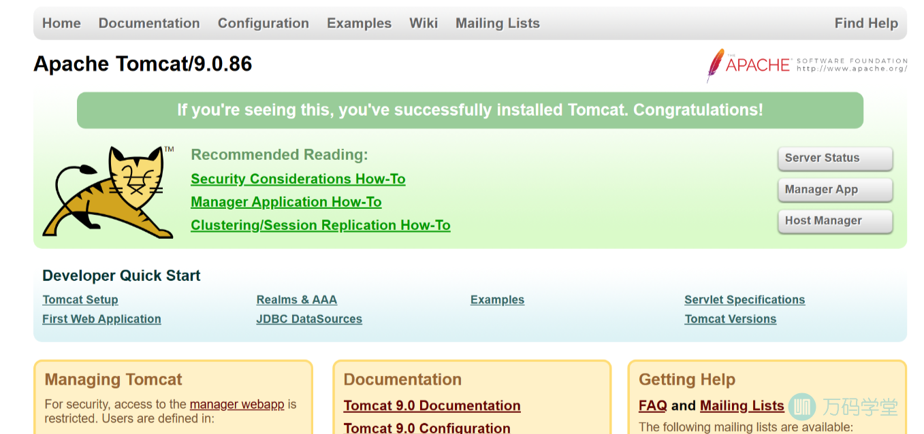Screen dimensions: 924x434
Task: Click the Apache Software Foundation feather logo
Action: (x=807, y=65)
